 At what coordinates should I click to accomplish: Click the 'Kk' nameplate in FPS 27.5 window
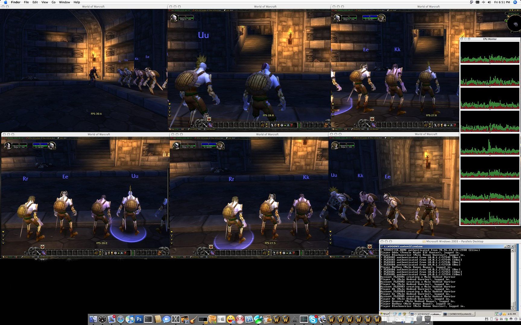pyautogui.click(x=306, y=177)
